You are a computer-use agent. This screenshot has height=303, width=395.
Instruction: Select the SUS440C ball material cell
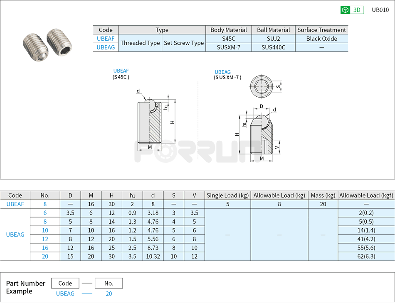(273, 47)
